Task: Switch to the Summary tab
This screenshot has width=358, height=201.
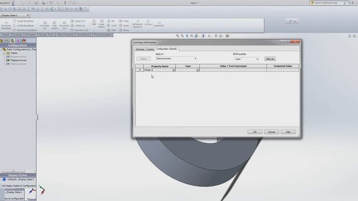Action: click(140, 49)
